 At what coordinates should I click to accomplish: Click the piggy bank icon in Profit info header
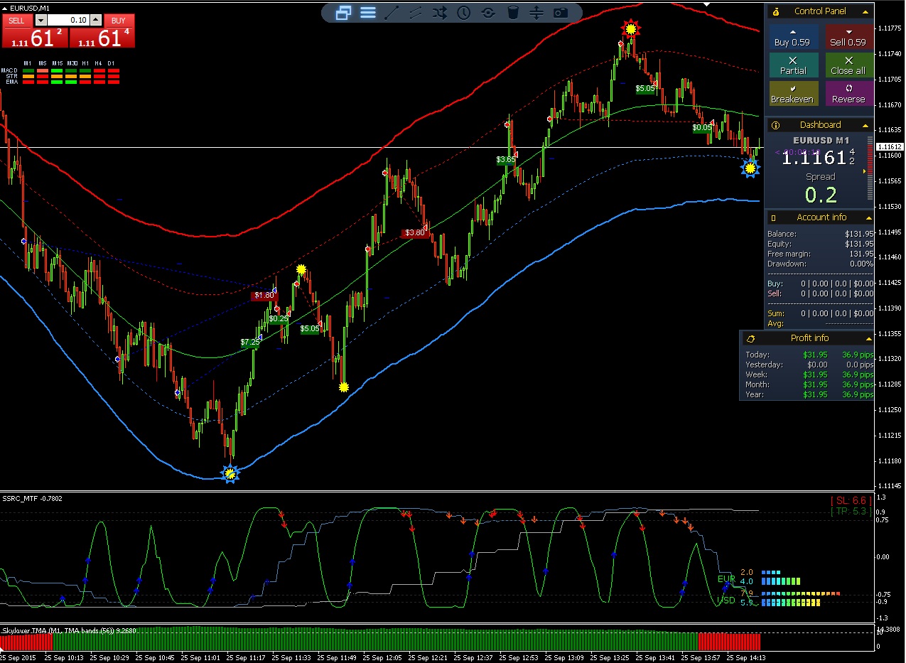point(751,338)
